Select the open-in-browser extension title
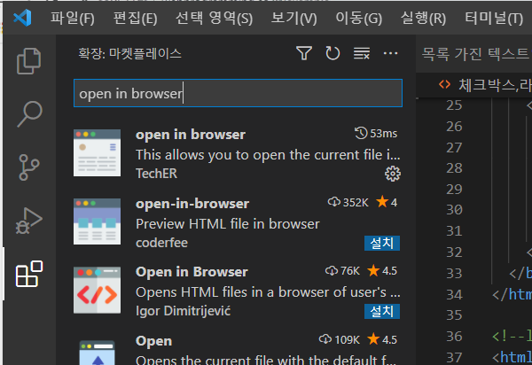532x365 pixels. 192,204
